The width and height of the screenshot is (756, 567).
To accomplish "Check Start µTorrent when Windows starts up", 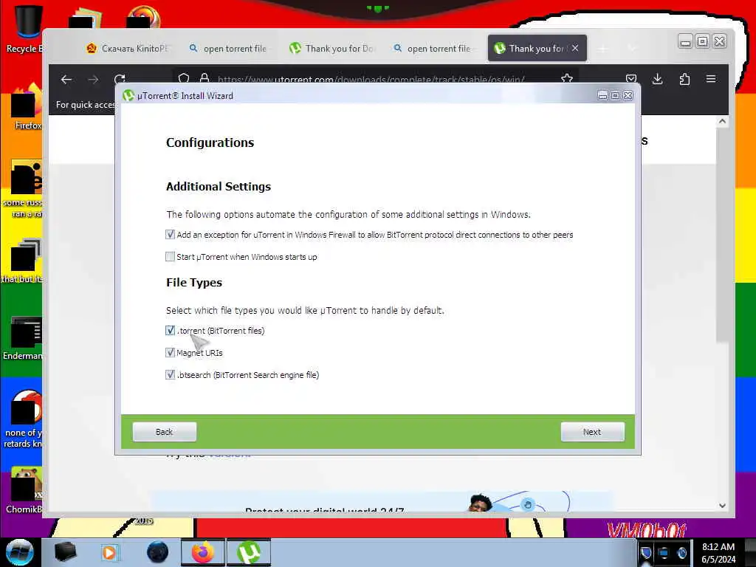I will 171,257.
